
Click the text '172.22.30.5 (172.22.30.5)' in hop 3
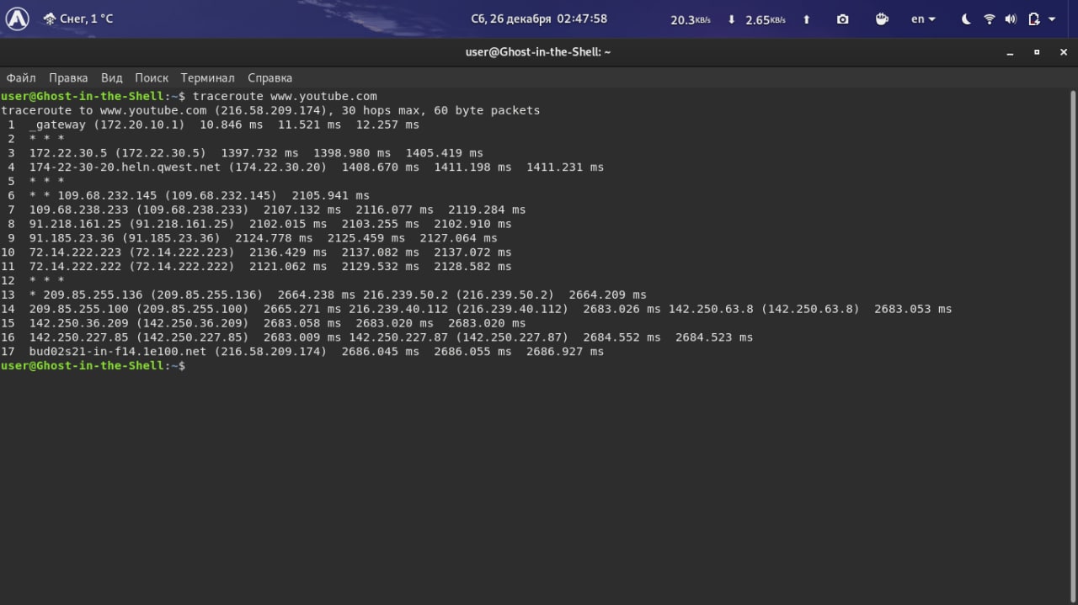coord(117,153)
